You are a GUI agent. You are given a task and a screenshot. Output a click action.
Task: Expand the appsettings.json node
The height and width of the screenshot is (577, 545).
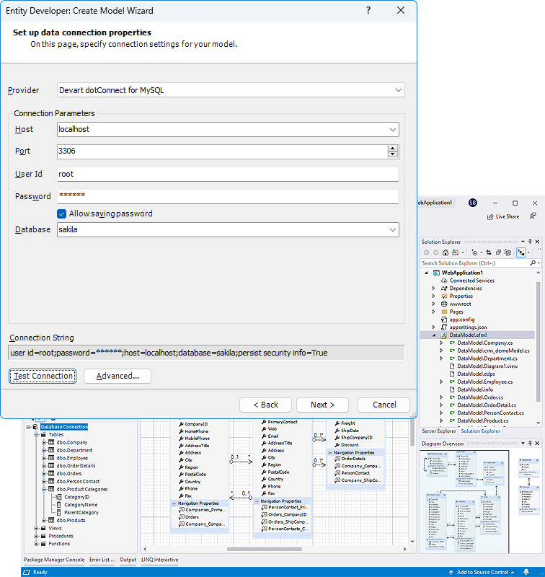(x=433, y=327)
